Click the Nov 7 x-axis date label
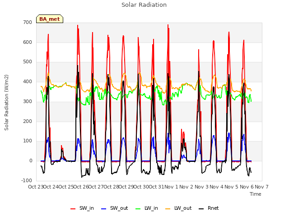Screen dimensions: 289x217 tap(261, 187)
